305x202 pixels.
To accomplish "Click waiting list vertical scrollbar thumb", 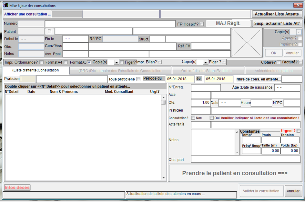I will pos(163,102).
